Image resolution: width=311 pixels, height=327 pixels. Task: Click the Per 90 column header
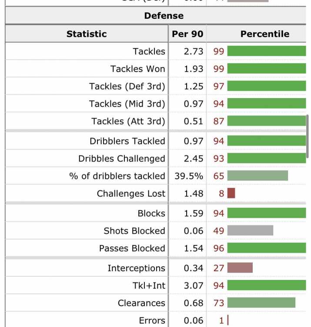coord(187,34)
